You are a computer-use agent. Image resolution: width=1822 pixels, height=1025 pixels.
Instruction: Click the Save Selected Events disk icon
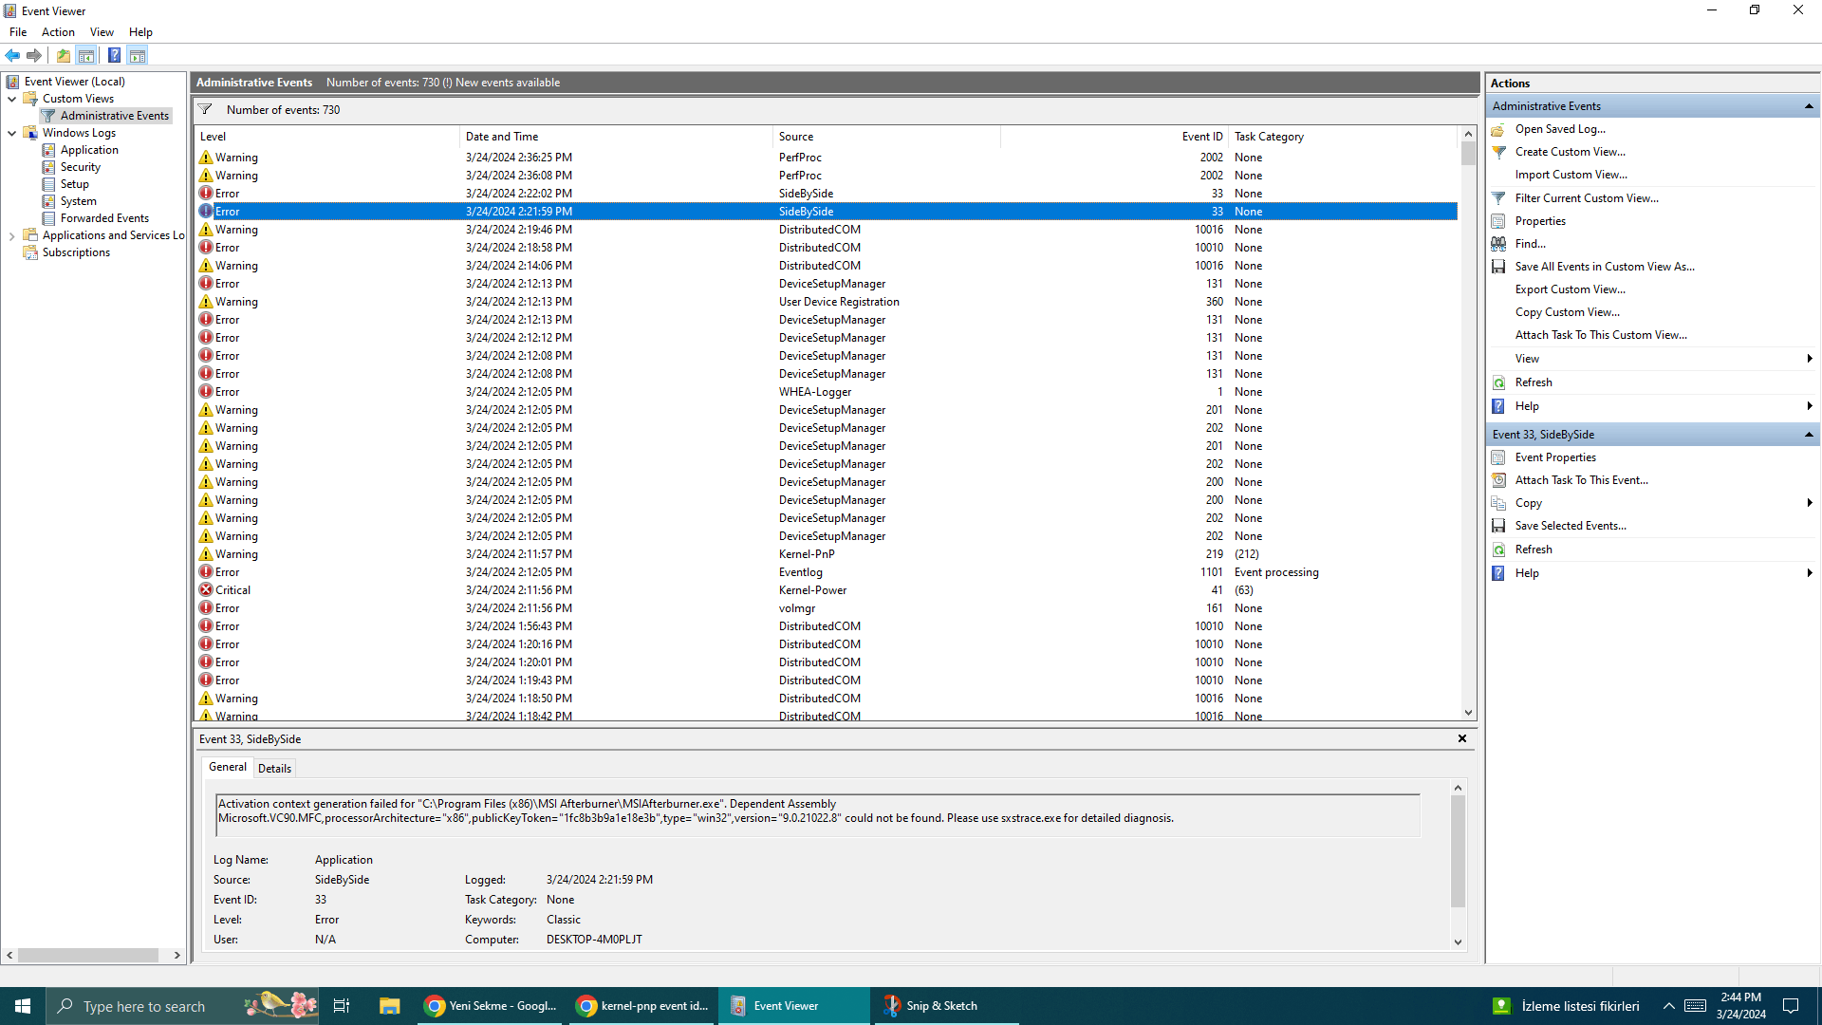tap(1498, 526)
